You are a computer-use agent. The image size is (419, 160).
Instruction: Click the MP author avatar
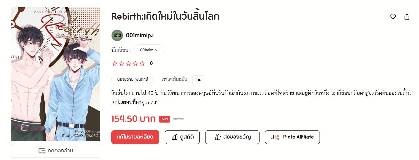117,35
